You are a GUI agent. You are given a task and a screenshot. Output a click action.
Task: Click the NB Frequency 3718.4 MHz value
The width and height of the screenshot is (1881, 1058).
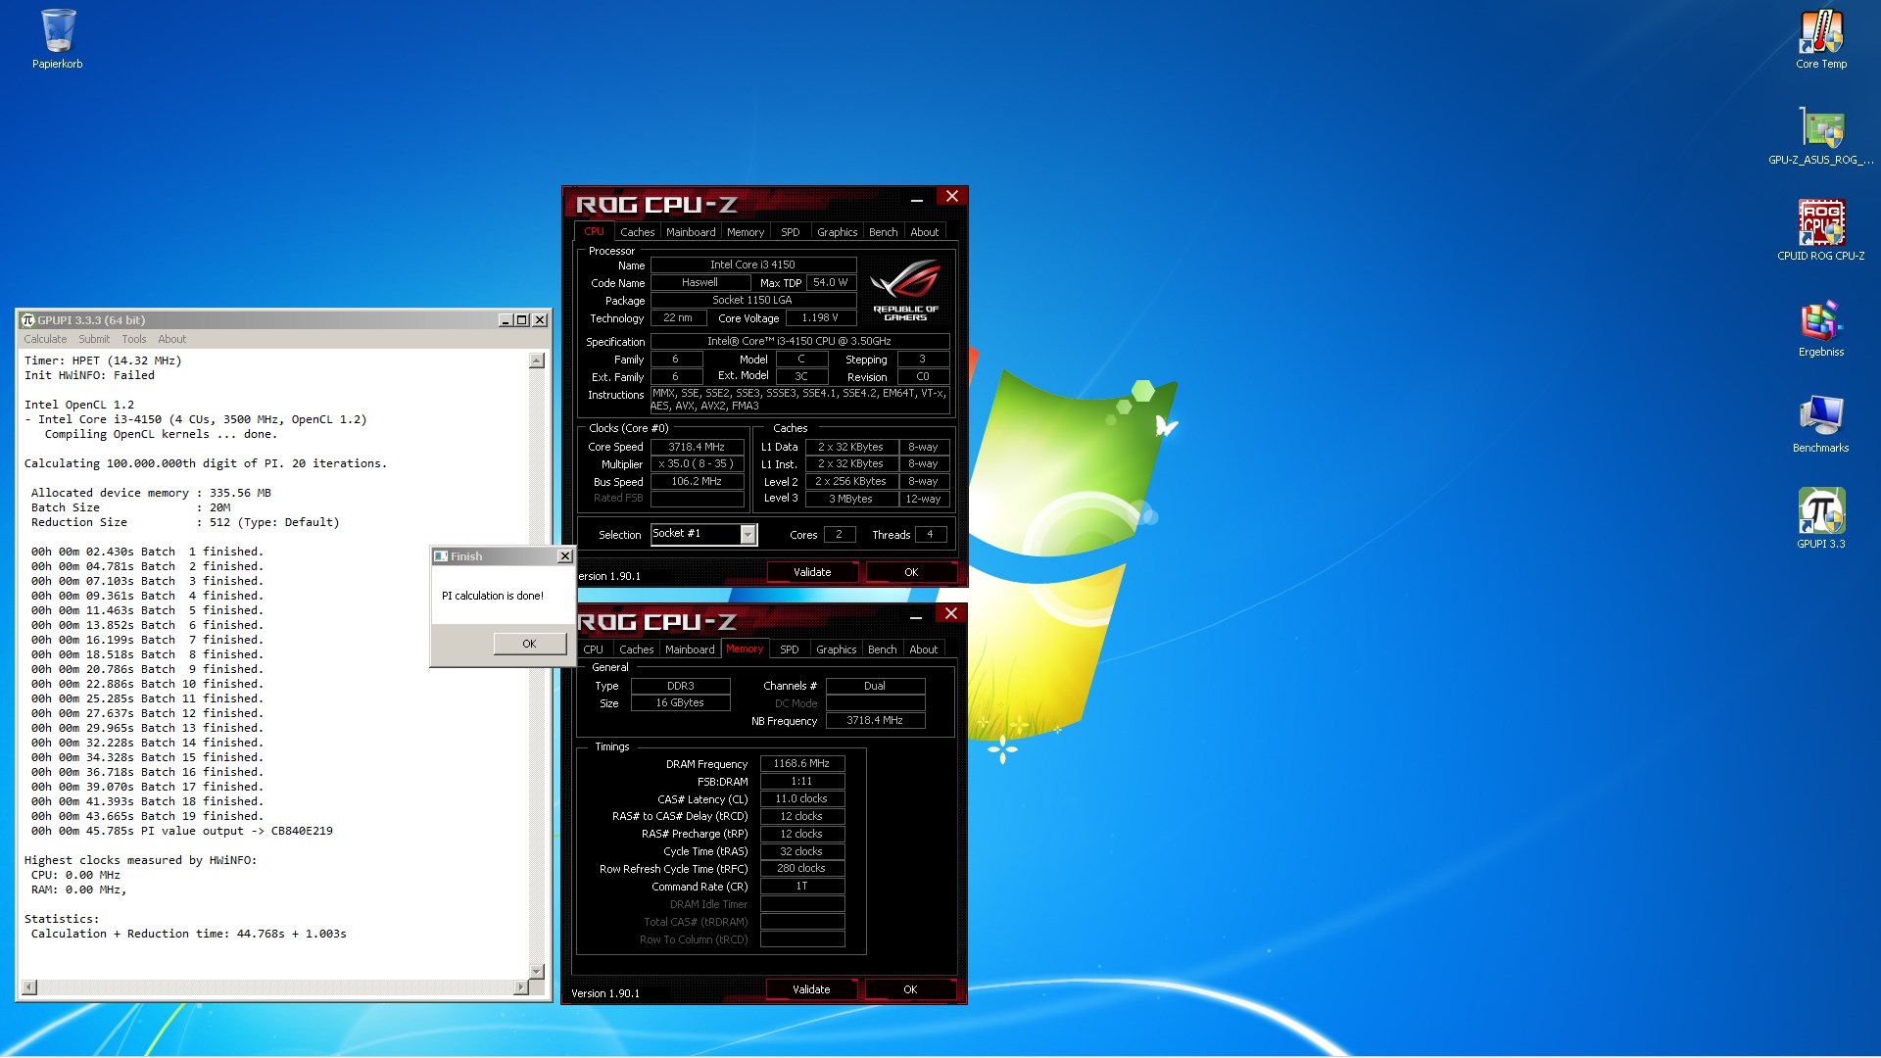click(x=875, y=721)
